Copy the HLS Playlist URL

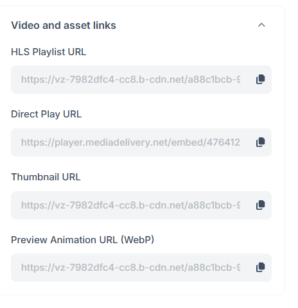pos(261,80)
